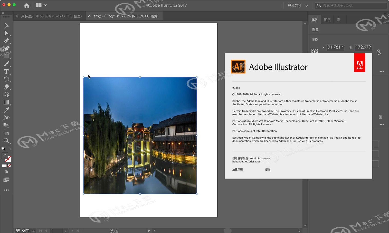This screenshot has width=389, height=233.
Task: Go to the previous artboard
Action: pyautogui.click(x=46, y=231)
